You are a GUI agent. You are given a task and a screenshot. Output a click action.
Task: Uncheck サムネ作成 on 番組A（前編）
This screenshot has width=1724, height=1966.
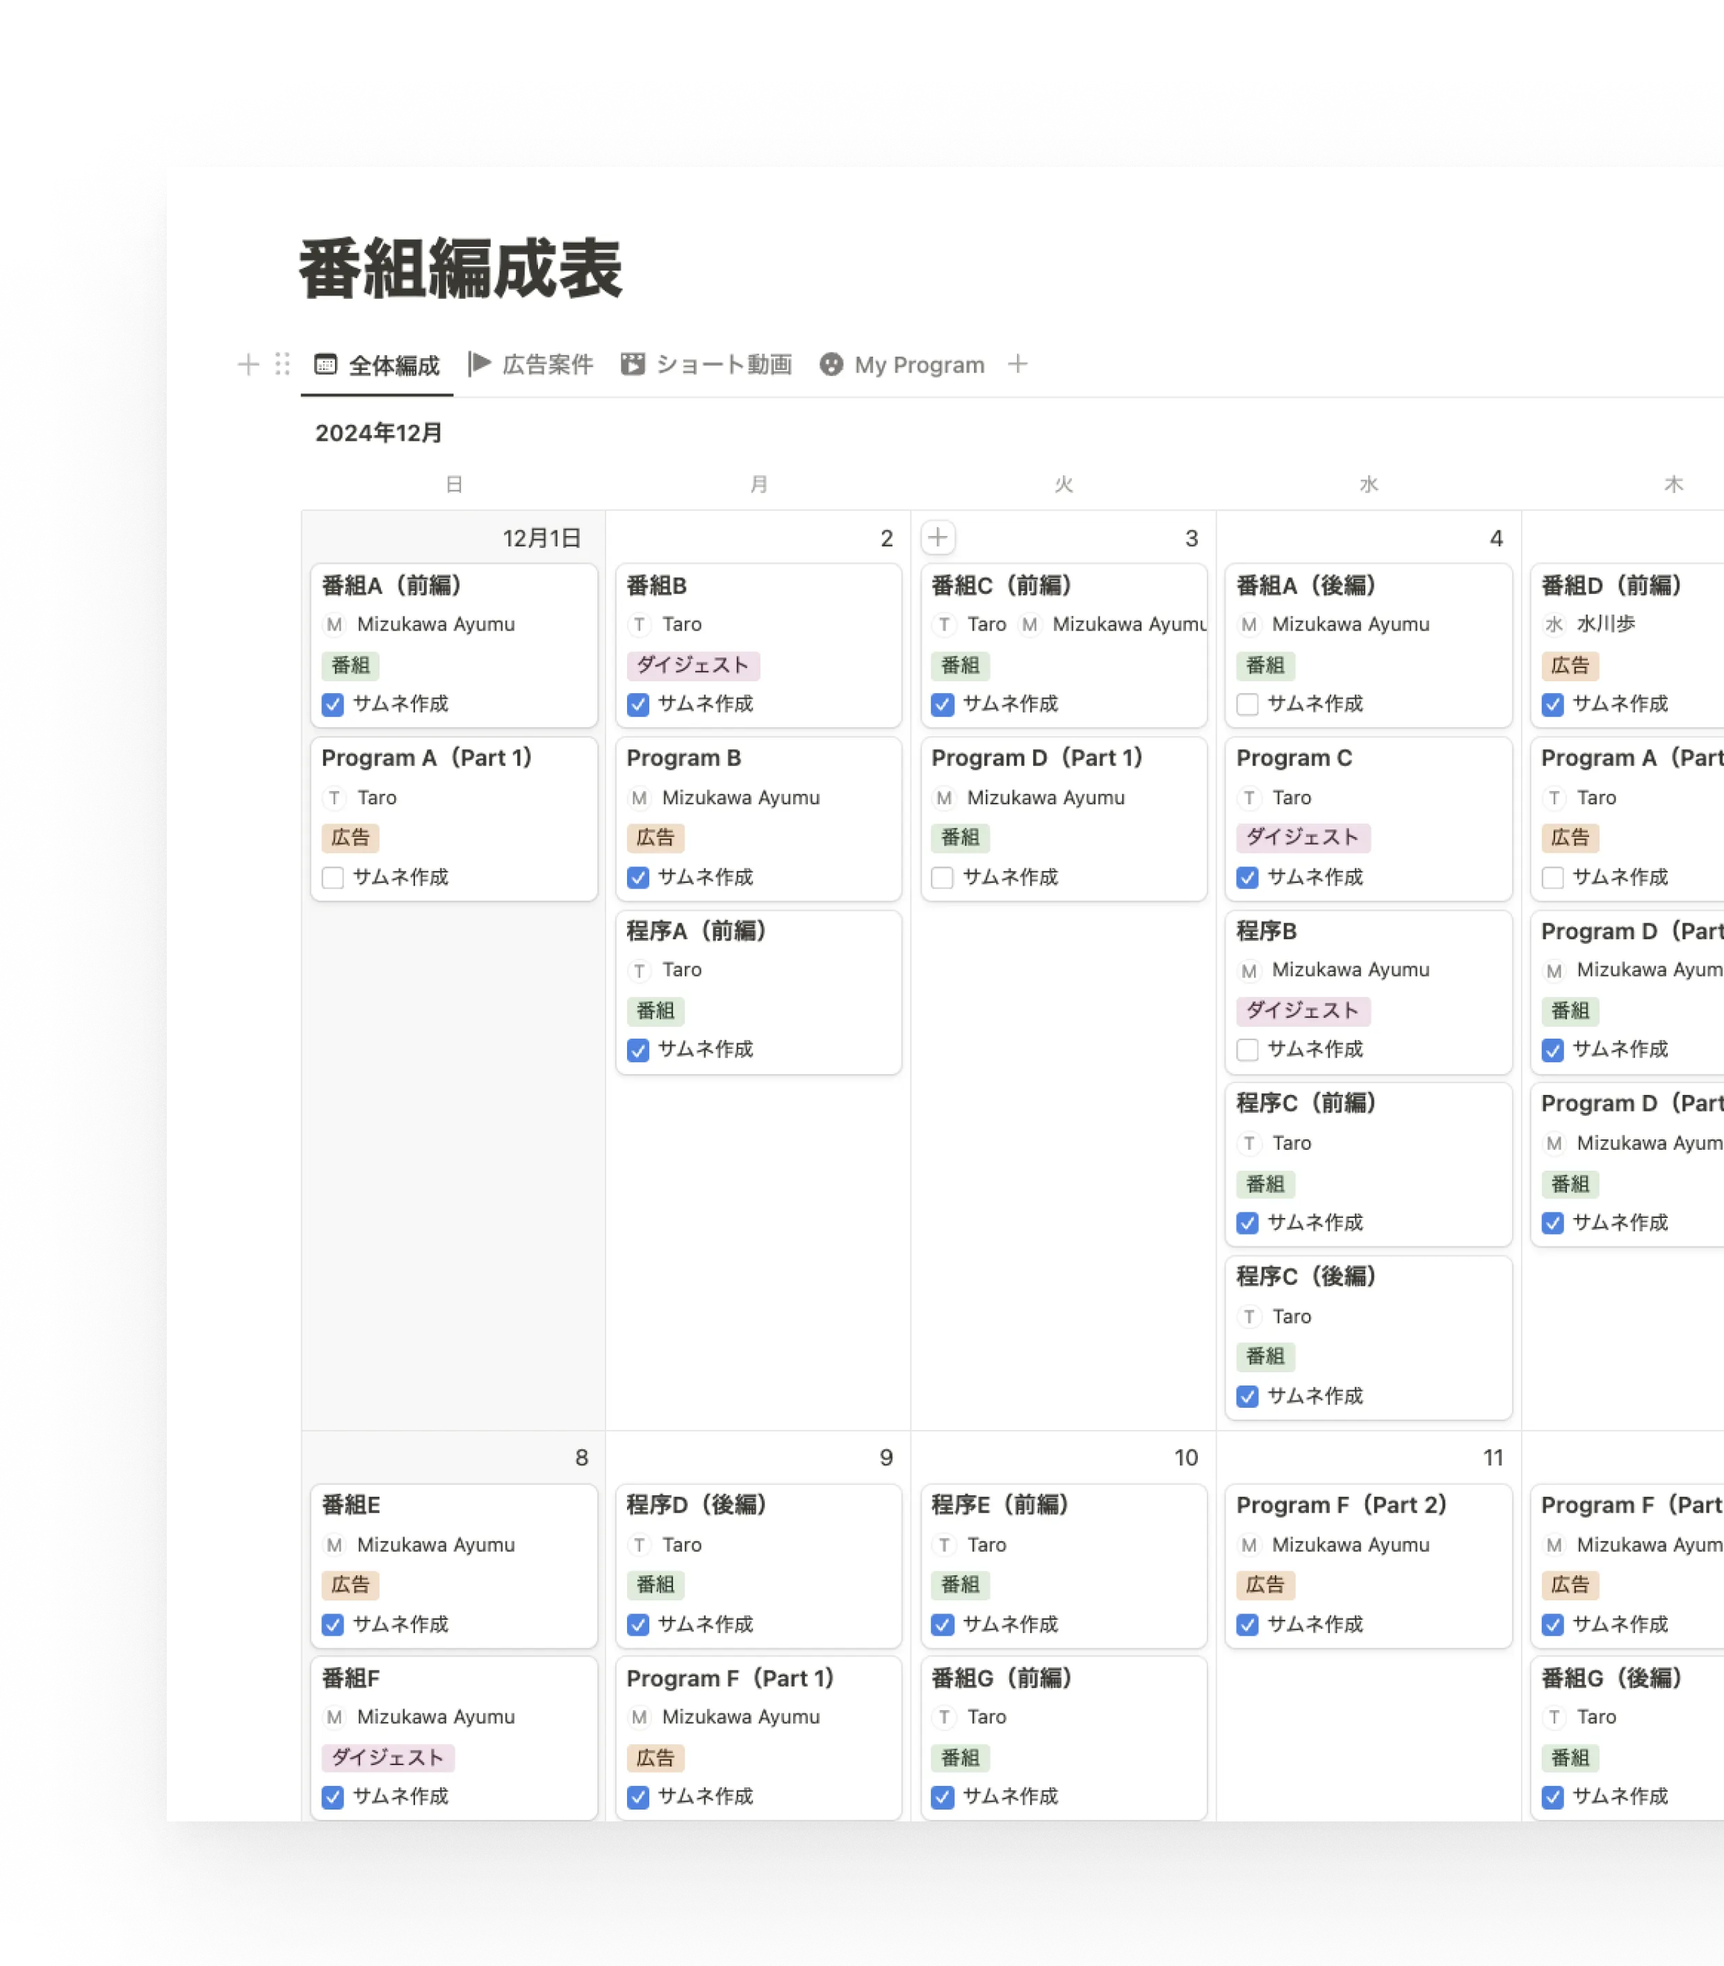click(x=333, y=705)
